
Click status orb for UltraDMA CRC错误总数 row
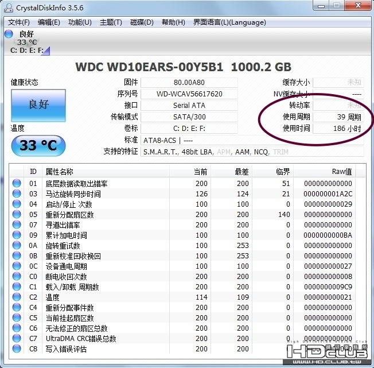click(x=17, y=338)
